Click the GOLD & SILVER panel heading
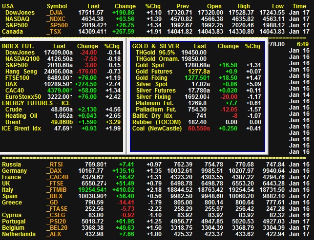Image resolution: width=314 pixels, height=240 pixels. (x=156, y=46)
